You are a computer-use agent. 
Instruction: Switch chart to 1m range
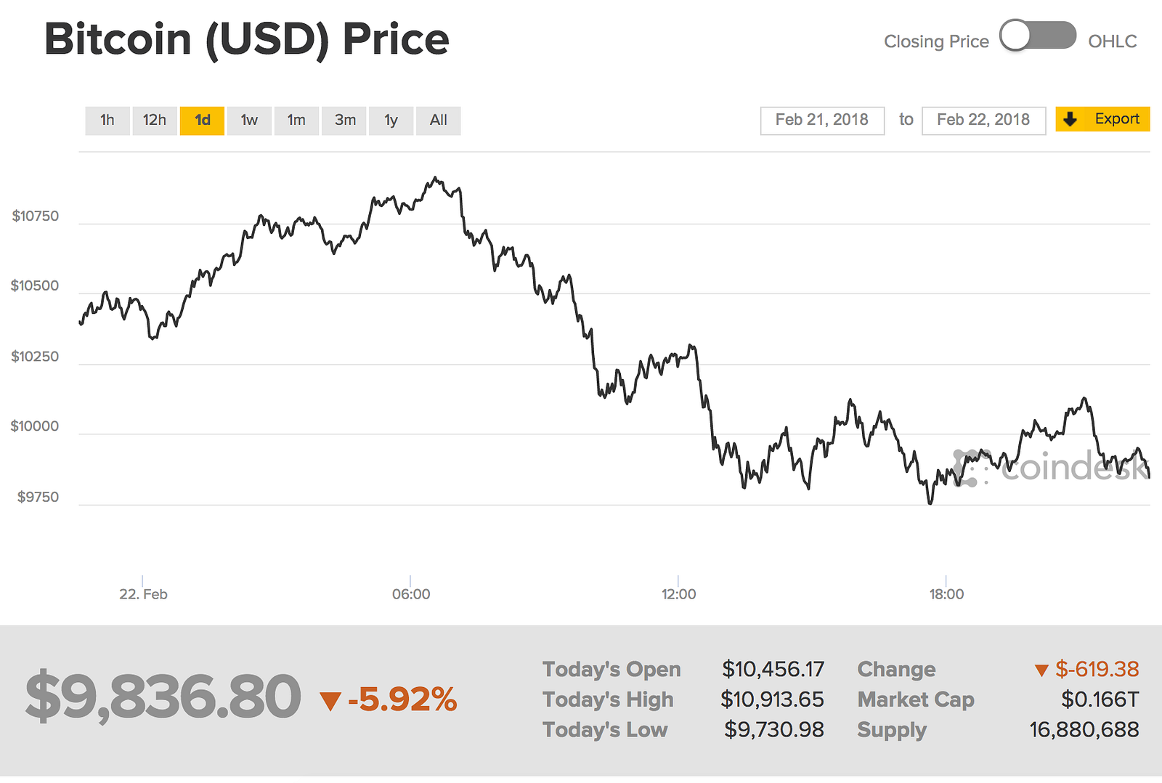click(x=296, y=121)
